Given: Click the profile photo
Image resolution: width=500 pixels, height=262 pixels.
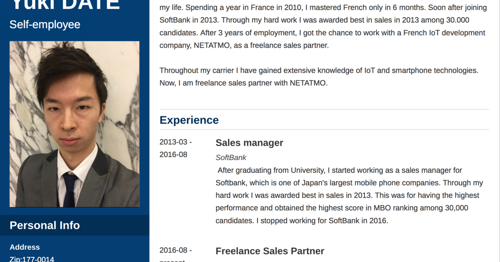Looking at the screenshot, I should pyautogui.click(x=75, y=124).
